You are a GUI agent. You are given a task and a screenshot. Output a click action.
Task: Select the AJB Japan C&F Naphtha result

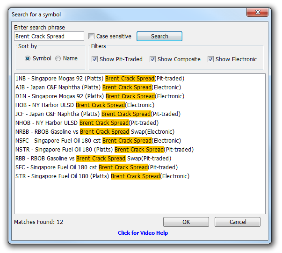coord(98,87)
